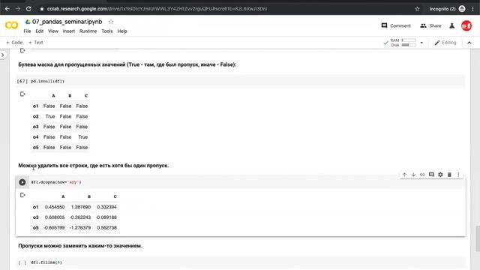Click the df1.dropna code editor line
This screenshot has width=480, height=270.
click(x=56, y=182)
